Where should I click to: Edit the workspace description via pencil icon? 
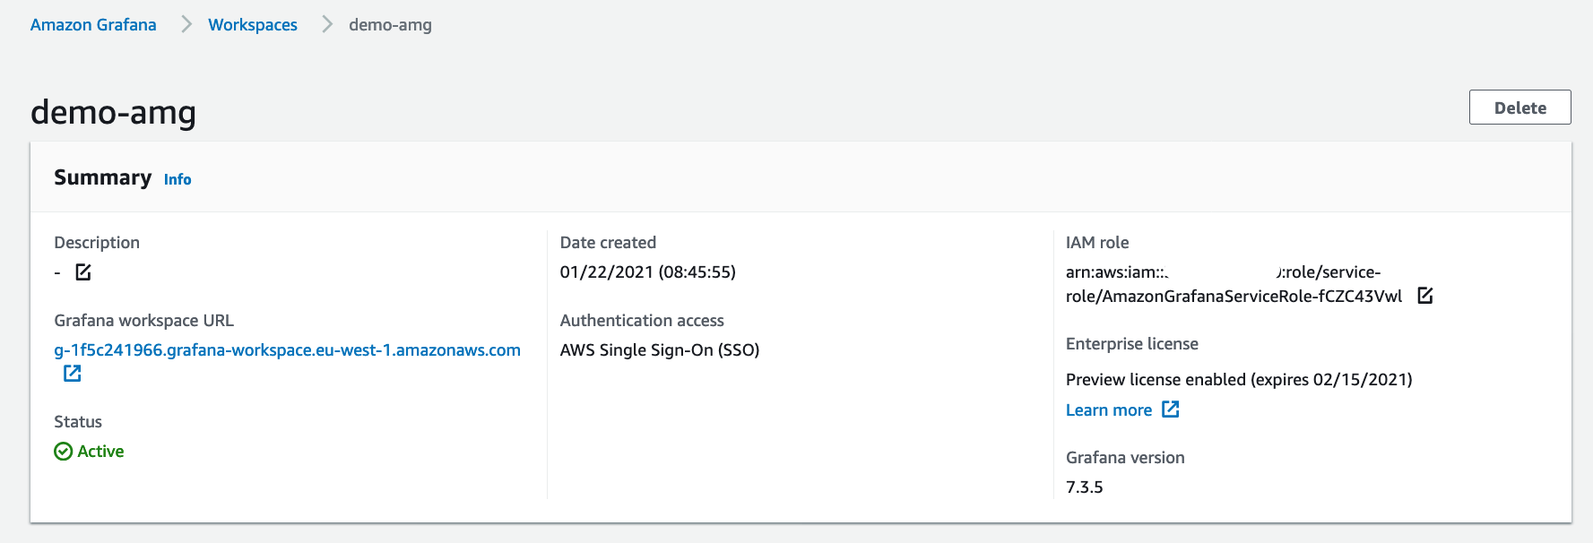coord(83,272)
